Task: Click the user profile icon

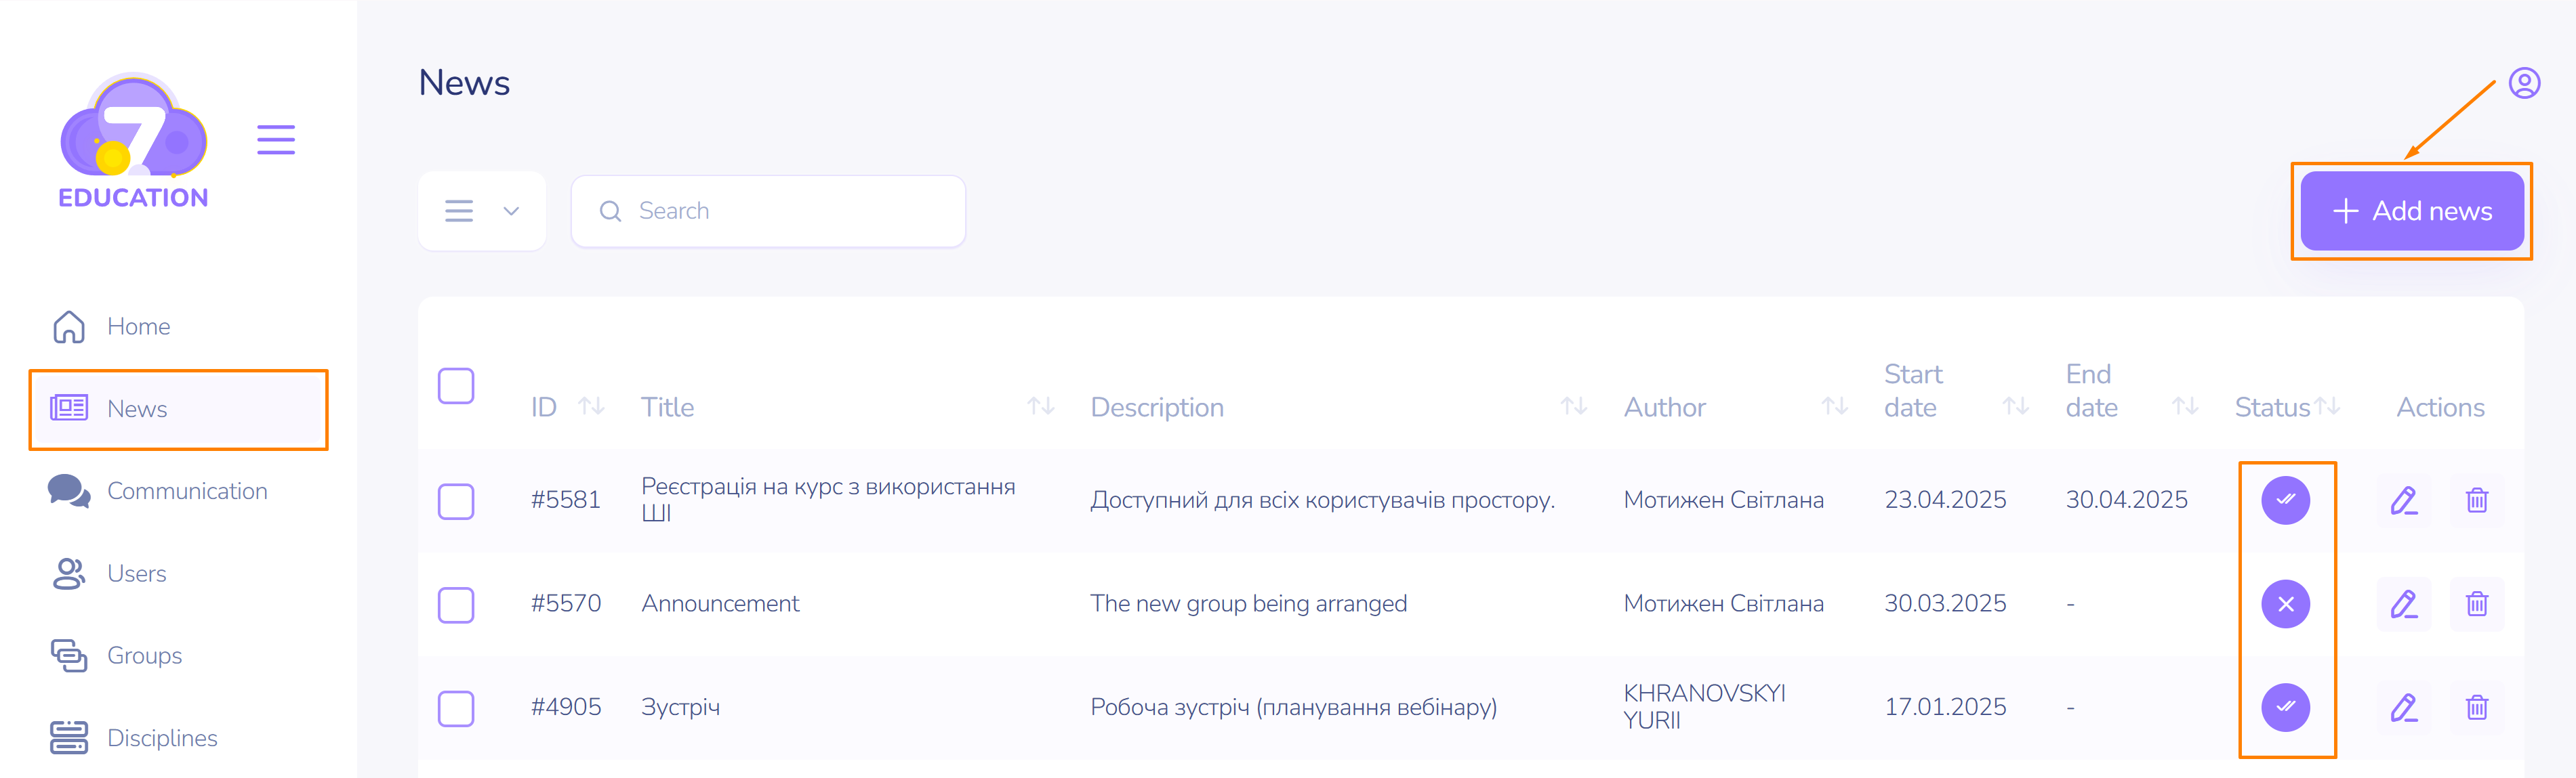Action: 2523,83
